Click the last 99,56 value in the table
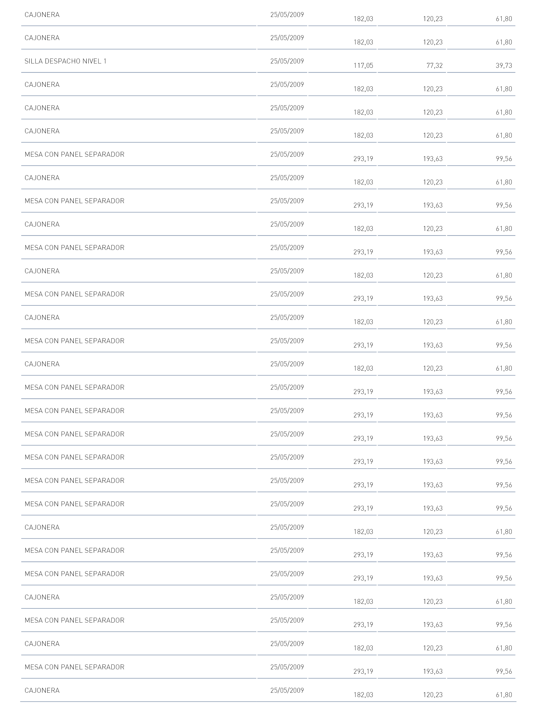This screenshot has height=713, width=546. click(504, 671)
